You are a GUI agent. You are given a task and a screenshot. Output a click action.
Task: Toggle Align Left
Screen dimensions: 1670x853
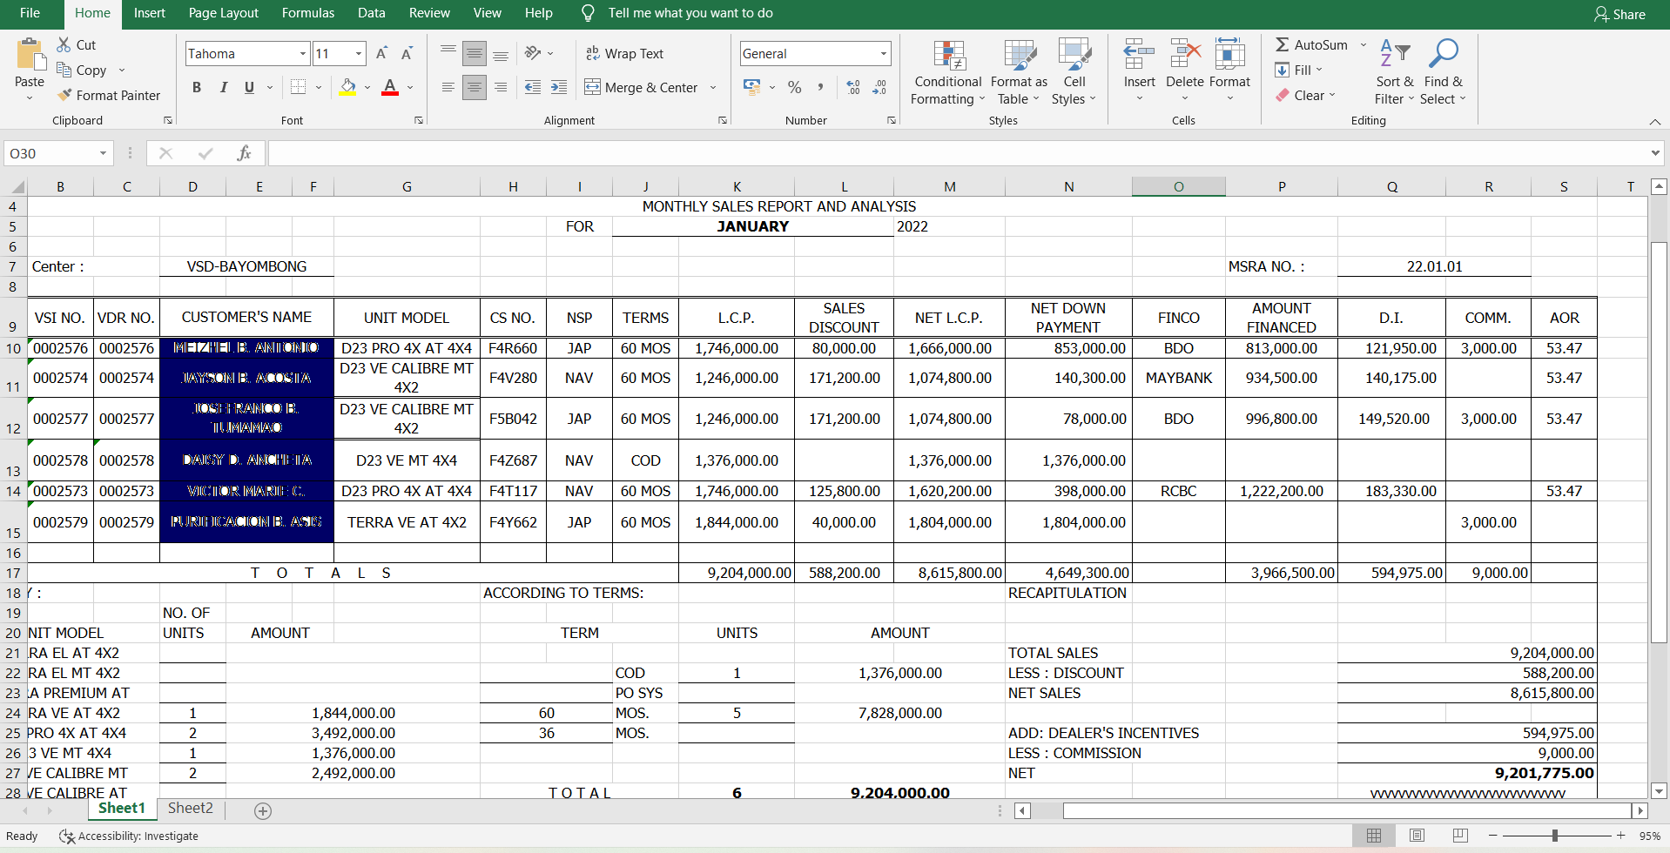(x=448, y=87)
